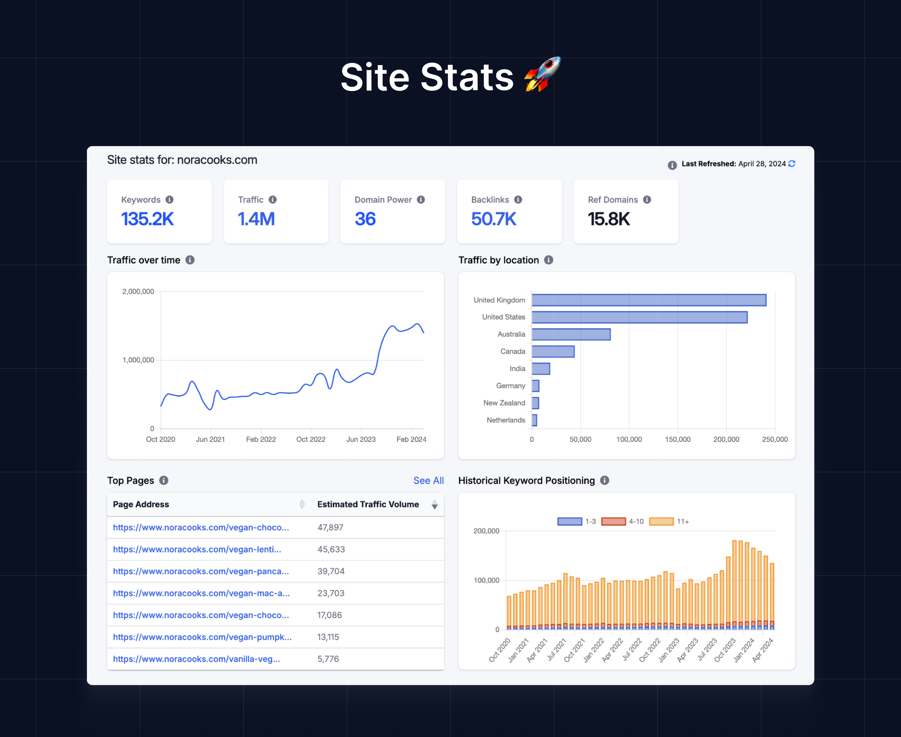Viewport: 901px width, 737px height.
Task: Click the Keywords 135.2K value
Action: pyautogui.click(x=148, y=219)
